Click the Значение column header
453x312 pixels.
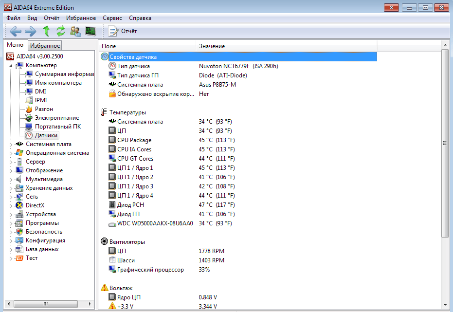pyautogui.click(x=286, y=46)
